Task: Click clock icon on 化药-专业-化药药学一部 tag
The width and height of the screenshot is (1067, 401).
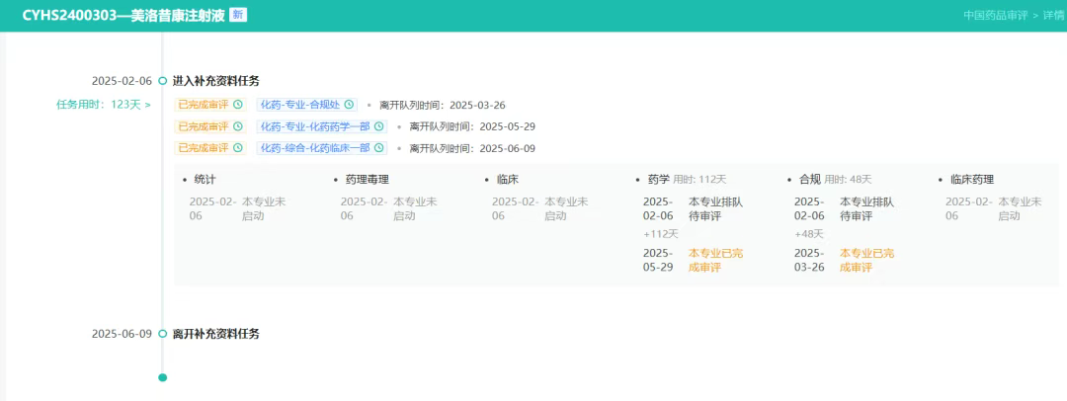Action: (x=378, y=126)
